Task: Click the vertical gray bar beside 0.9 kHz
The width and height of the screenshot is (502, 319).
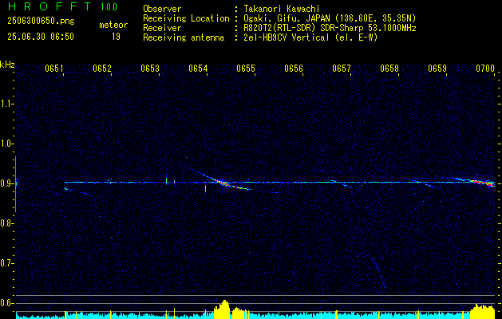Action: point(15,184)
